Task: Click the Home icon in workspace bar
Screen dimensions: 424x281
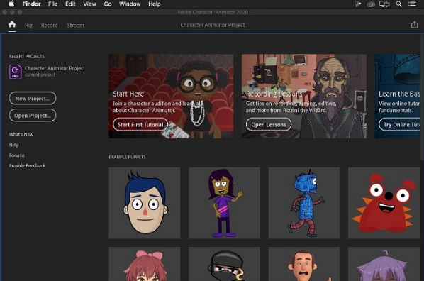Action: point(12,25)
